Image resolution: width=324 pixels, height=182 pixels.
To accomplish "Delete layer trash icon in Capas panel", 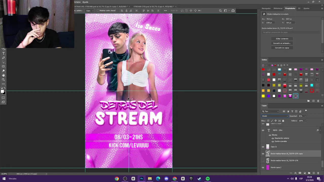I will (x=318, y=173).
